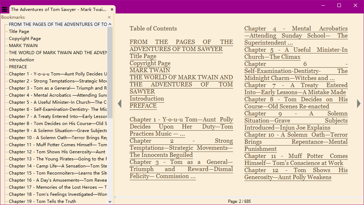Jump to Chapter 3 bookmark
364x205 pixels.
tap(58, 88)
